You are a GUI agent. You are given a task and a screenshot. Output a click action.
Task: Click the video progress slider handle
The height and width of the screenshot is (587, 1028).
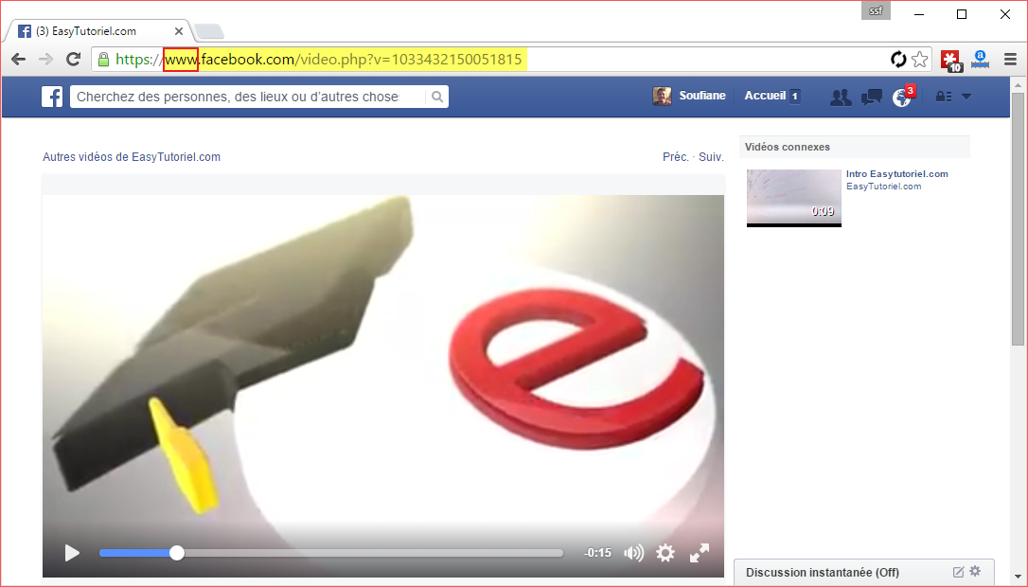(177, 553)
